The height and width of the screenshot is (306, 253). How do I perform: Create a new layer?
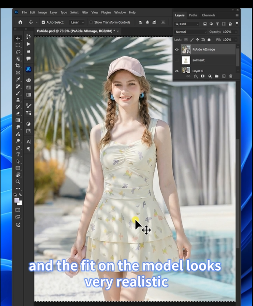(224, 76)
